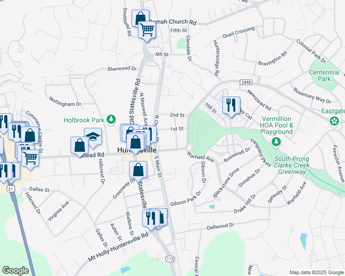The height and width of the screenshot is (276, 345).
Task: Select the shopping bag marker above Huntersville label
Action: pyautogui.click(x=135, y=142)
